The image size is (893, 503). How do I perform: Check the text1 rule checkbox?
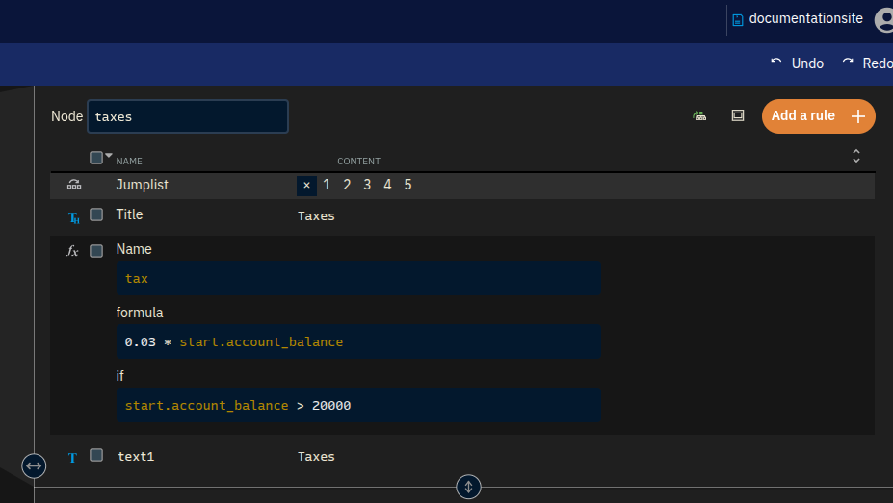coord(96,455)
